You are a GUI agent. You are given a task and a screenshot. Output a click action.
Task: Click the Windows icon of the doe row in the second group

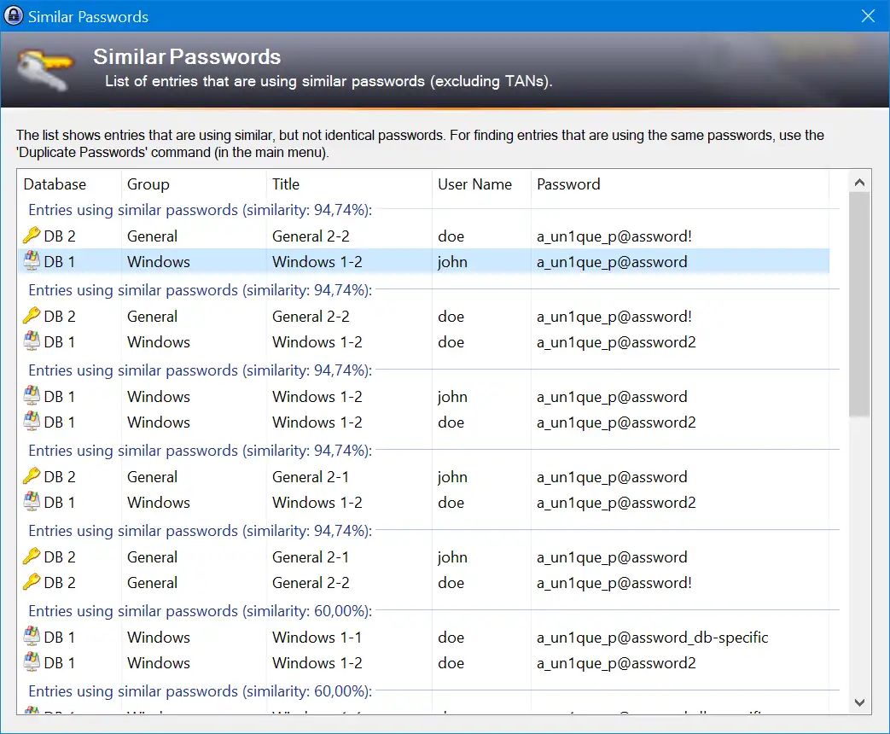point(32,341)
